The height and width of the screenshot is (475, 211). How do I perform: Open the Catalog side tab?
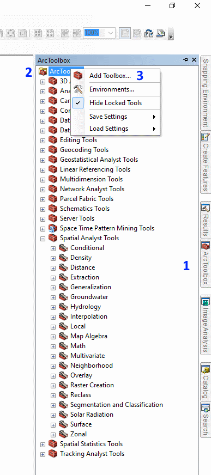(x=206, y=382)
